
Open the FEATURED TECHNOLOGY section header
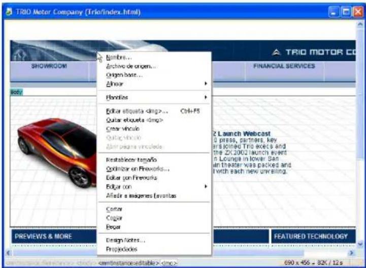pos(311,236)
